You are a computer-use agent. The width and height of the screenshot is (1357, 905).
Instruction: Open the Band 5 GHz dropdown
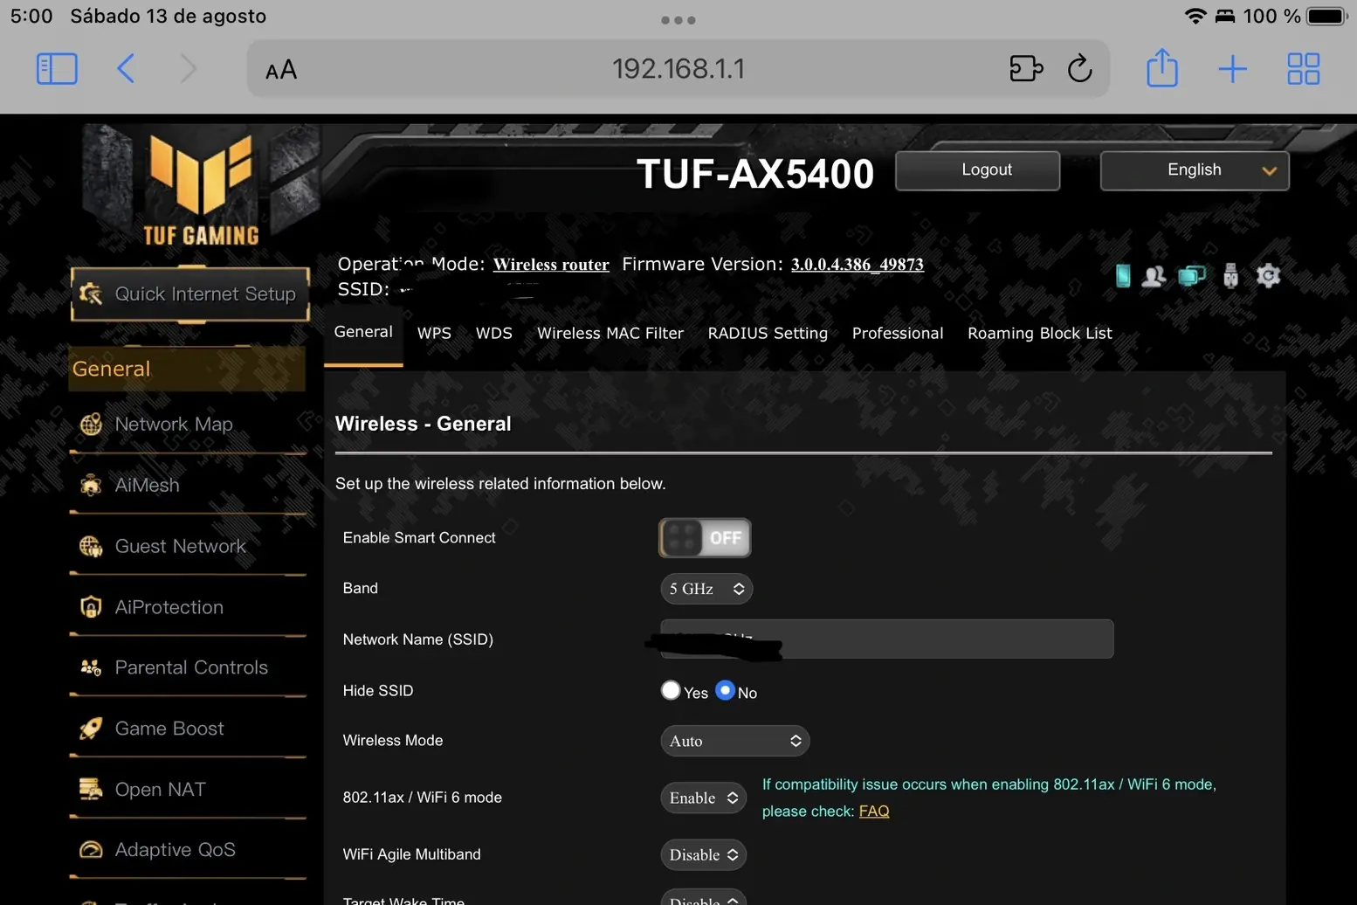(x=706, y=589)
